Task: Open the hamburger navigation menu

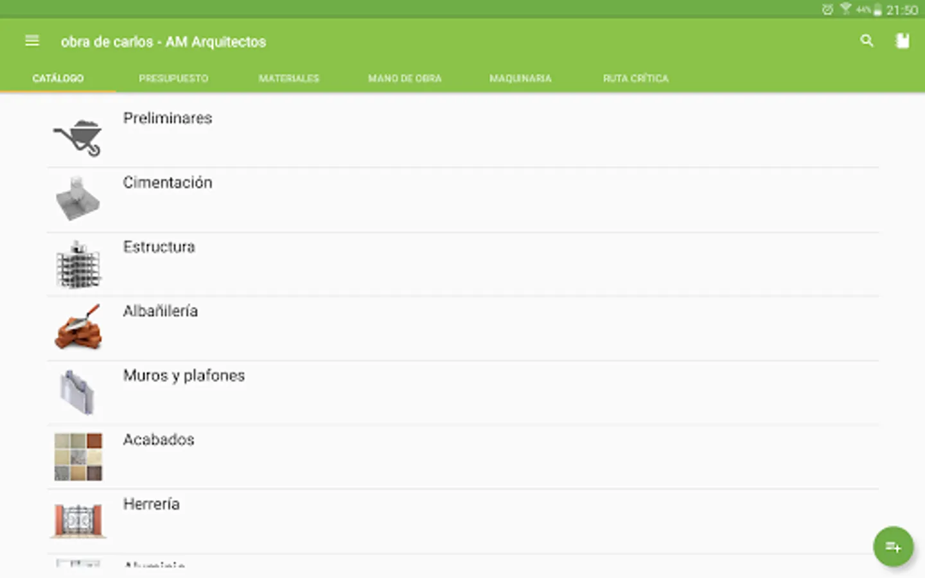Action: 32,41
